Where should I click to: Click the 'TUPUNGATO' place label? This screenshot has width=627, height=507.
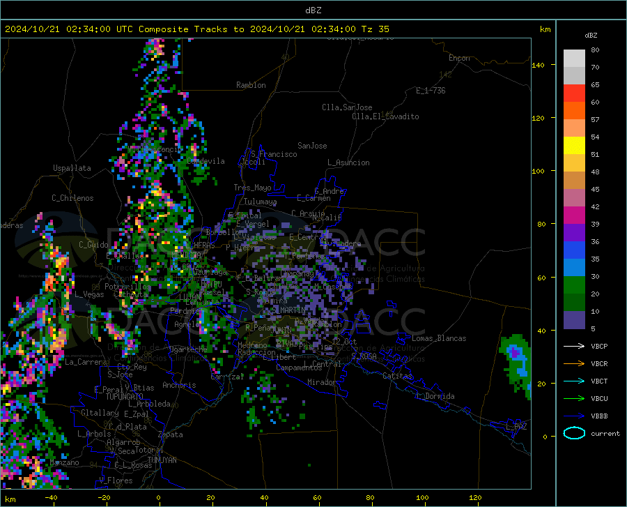tap(125, 397)
